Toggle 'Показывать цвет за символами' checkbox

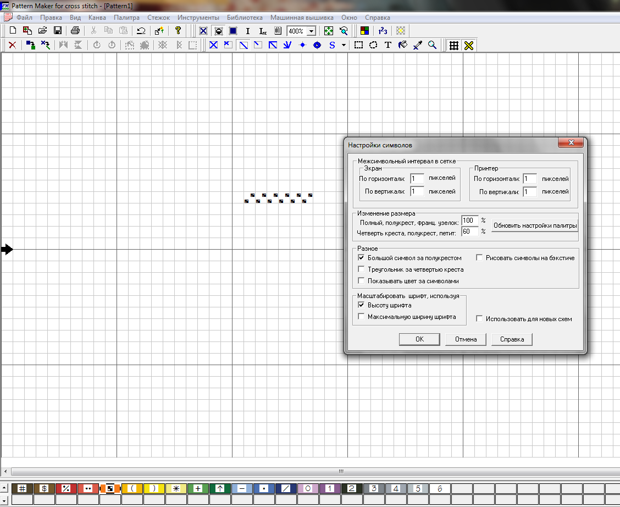tap(361, 281)
